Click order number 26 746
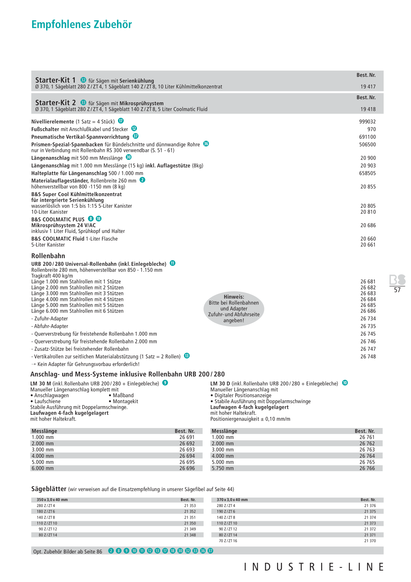This screenshot has width=411, height=582. tap(368, 342)
